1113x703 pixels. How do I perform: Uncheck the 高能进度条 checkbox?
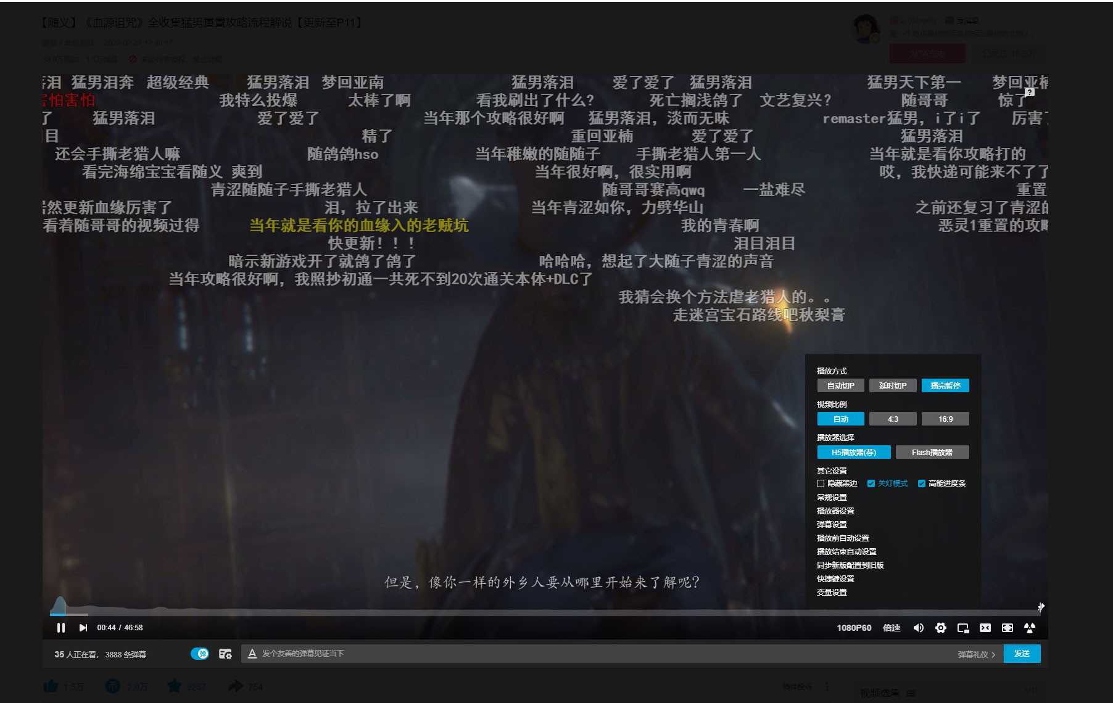pos(922,483)
